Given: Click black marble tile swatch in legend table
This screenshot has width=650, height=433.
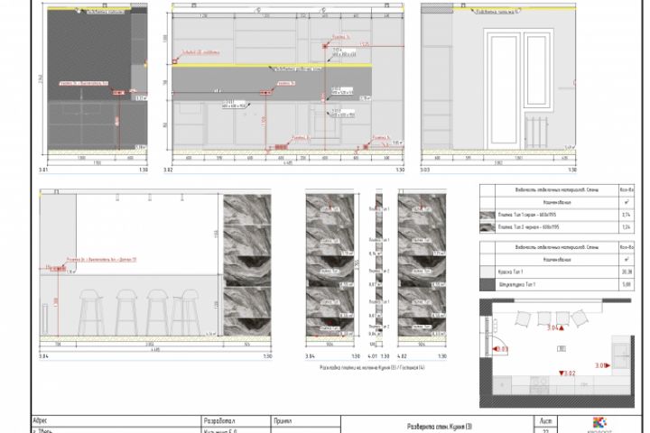Looking at the screenshot, I should click(487, 227).
